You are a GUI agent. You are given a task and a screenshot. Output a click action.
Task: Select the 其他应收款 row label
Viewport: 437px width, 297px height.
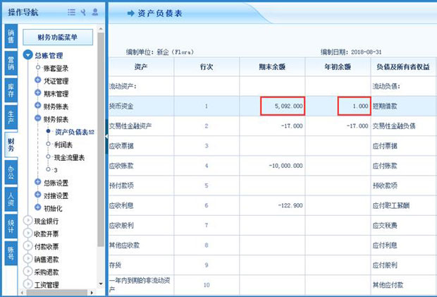(x=124, y=245)
